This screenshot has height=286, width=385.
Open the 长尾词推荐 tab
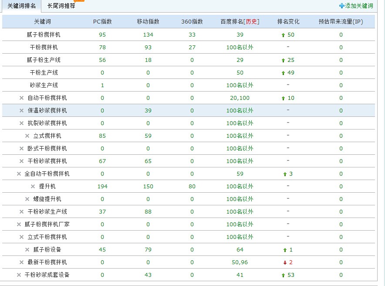61,6
